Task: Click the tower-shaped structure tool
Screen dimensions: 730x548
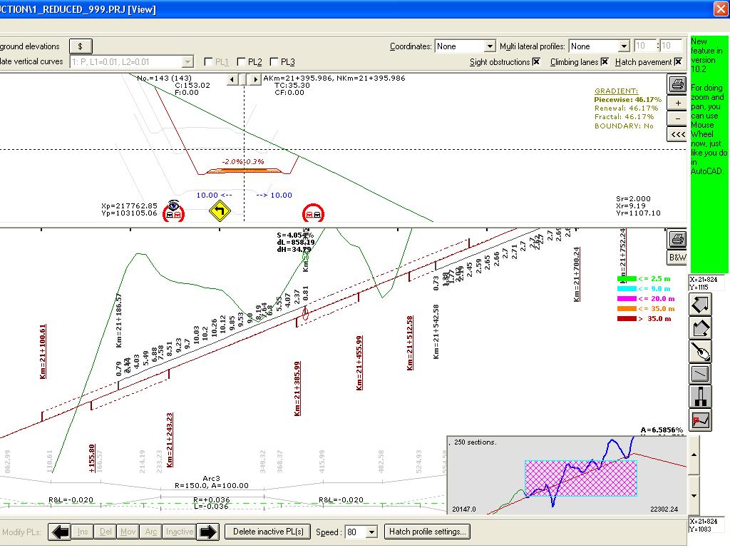Action: (x=700, y=397)
